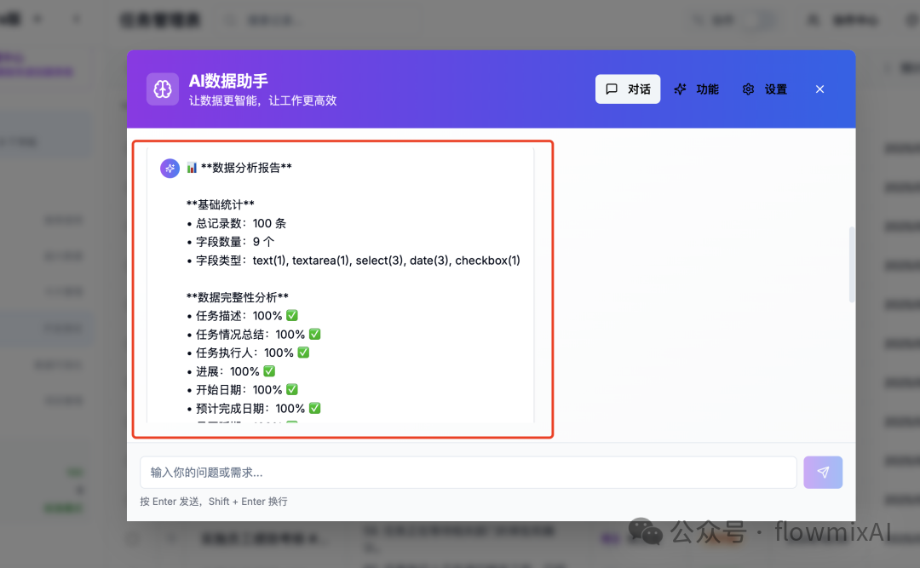Open the 设置 tab
This screenshot has height=568, width=920.
(x=764, y=89)
